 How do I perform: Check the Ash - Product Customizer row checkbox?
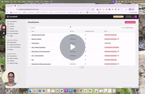[x=30, y=48]
